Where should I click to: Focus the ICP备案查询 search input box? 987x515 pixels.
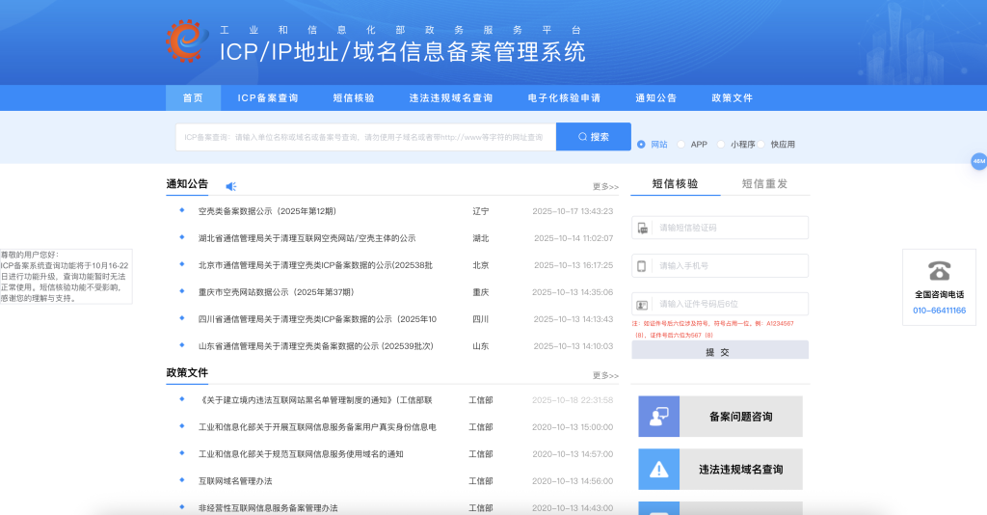[366, 137]
